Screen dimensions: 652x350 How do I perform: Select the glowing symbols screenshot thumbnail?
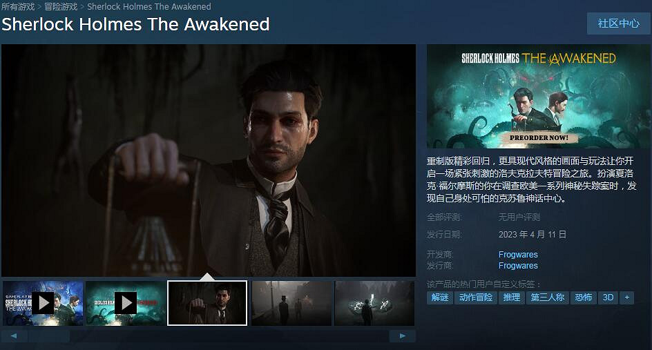click(x=374, y=303)
